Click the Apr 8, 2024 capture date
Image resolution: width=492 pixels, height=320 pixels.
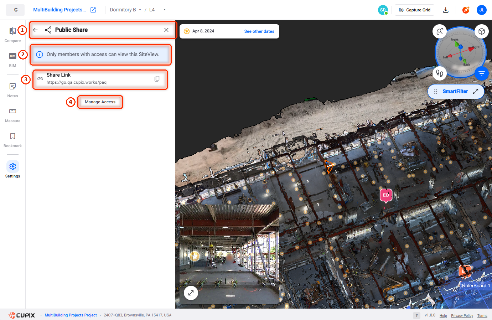[203, 31]
